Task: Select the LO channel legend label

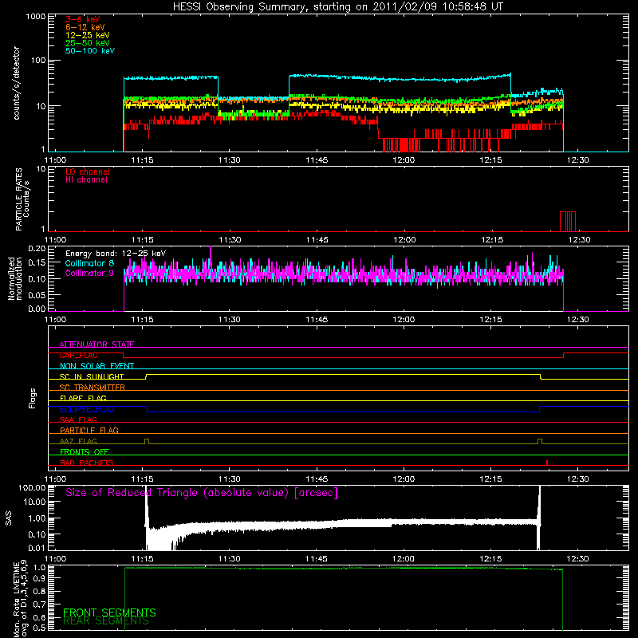Action: [x=88, y=171]
